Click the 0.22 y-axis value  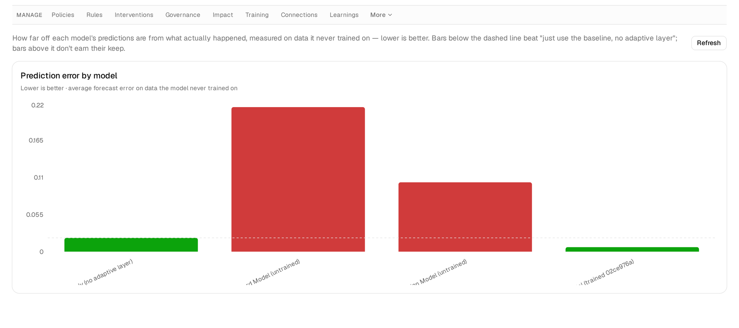coord(38,105)
